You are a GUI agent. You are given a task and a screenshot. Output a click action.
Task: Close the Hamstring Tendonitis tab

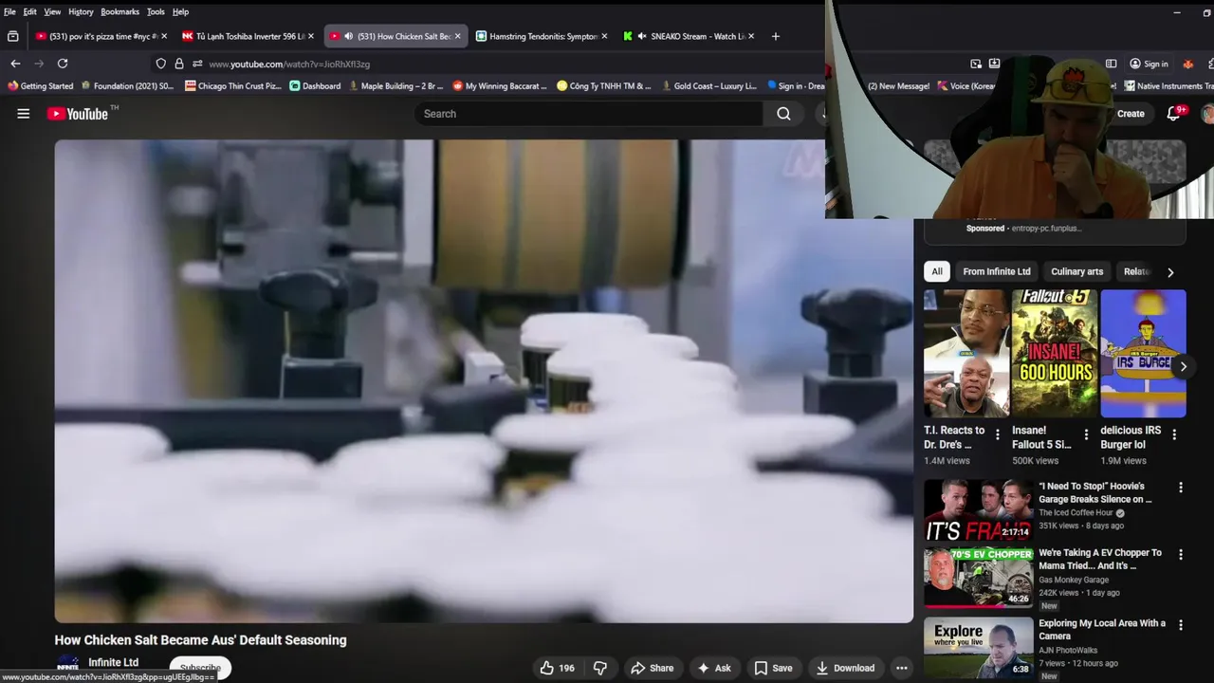(605, 36)
